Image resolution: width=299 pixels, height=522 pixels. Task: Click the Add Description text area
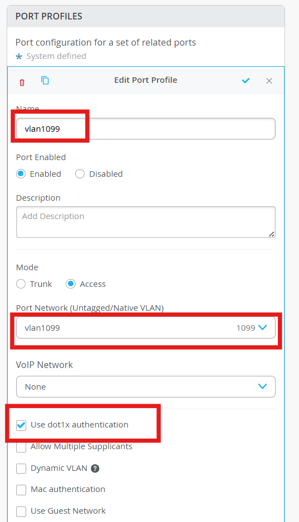click(x=146, y=222)
